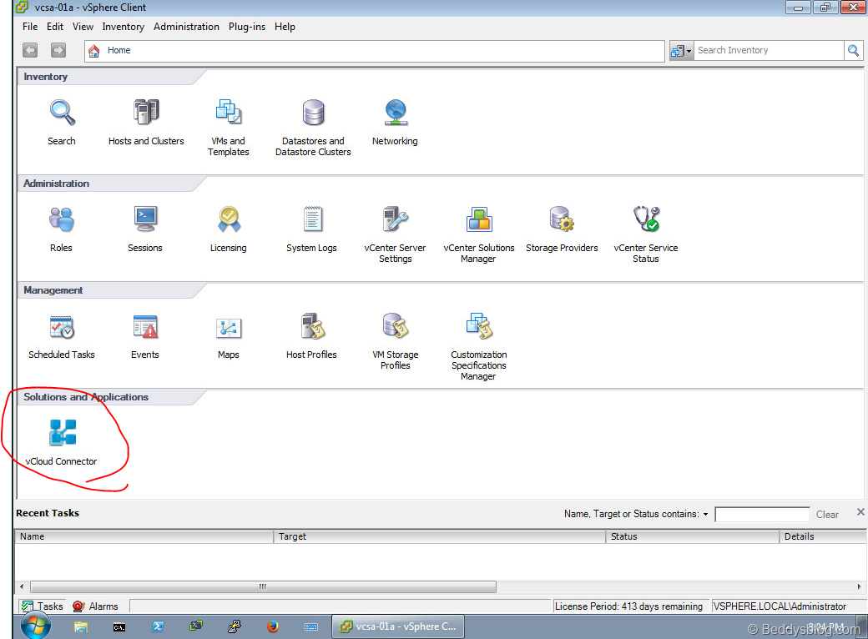Viewport: 868px width, 639px height.
Task: Click the navigate back arrow
Action: click(30, 50)
